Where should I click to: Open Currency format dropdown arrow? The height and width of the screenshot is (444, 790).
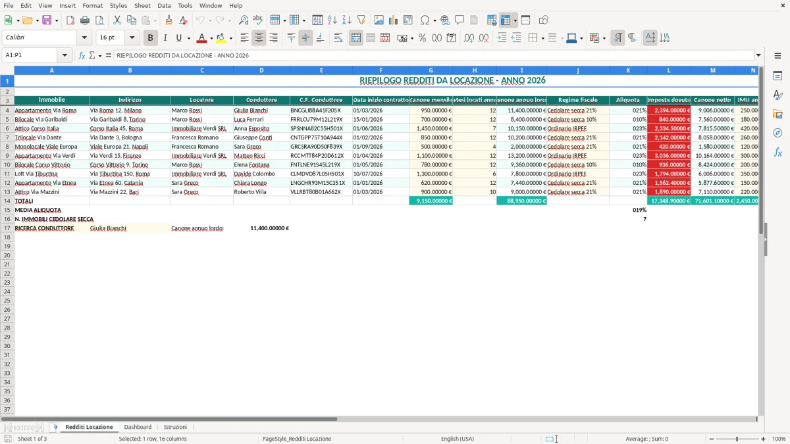(411, 38)
